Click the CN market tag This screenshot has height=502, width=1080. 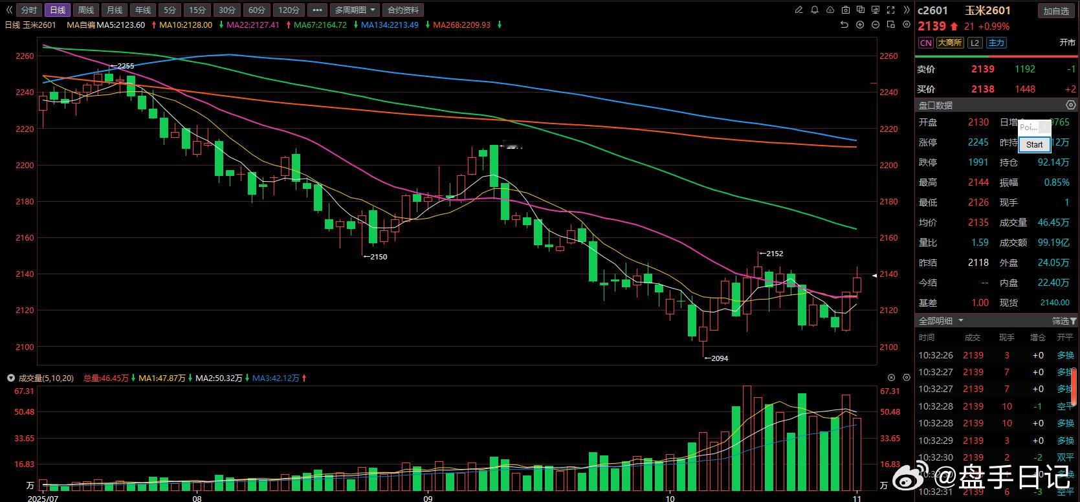pos(926,43)
